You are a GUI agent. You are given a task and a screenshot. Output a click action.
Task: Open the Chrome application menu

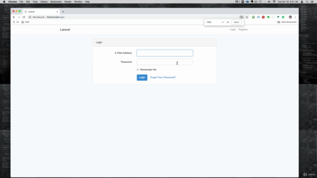(12, 1)
